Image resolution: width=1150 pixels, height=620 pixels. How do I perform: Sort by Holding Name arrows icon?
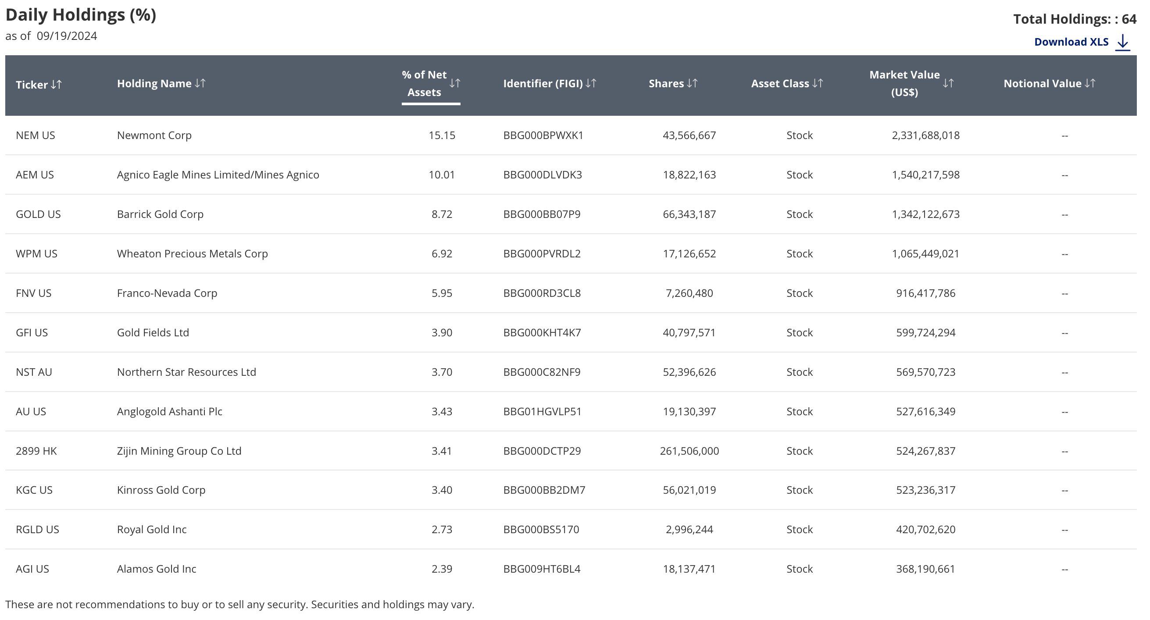click(200, 83)
